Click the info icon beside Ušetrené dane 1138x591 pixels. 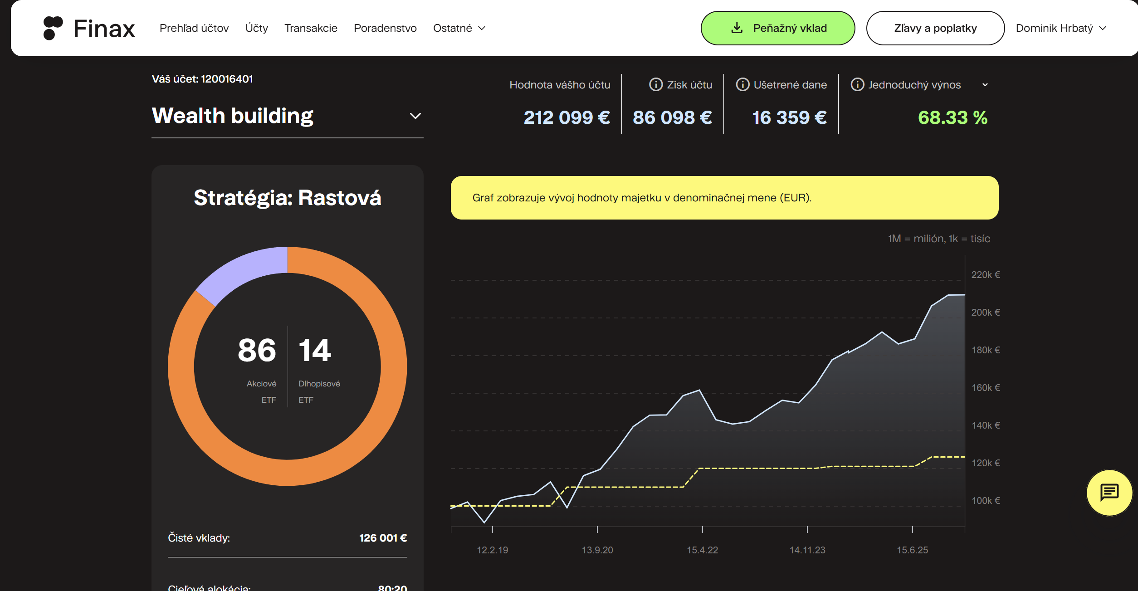click(x=742, y=84)
